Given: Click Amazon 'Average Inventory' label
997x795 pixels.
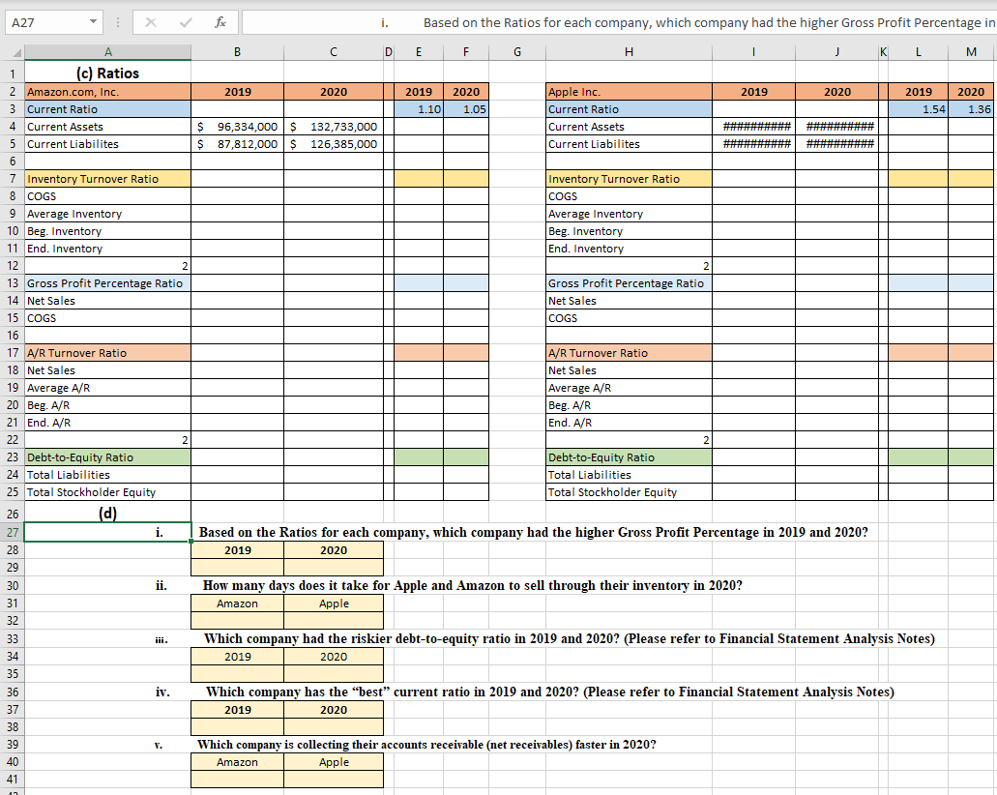Looking at the screenshot, I should (x=107, y=214).
